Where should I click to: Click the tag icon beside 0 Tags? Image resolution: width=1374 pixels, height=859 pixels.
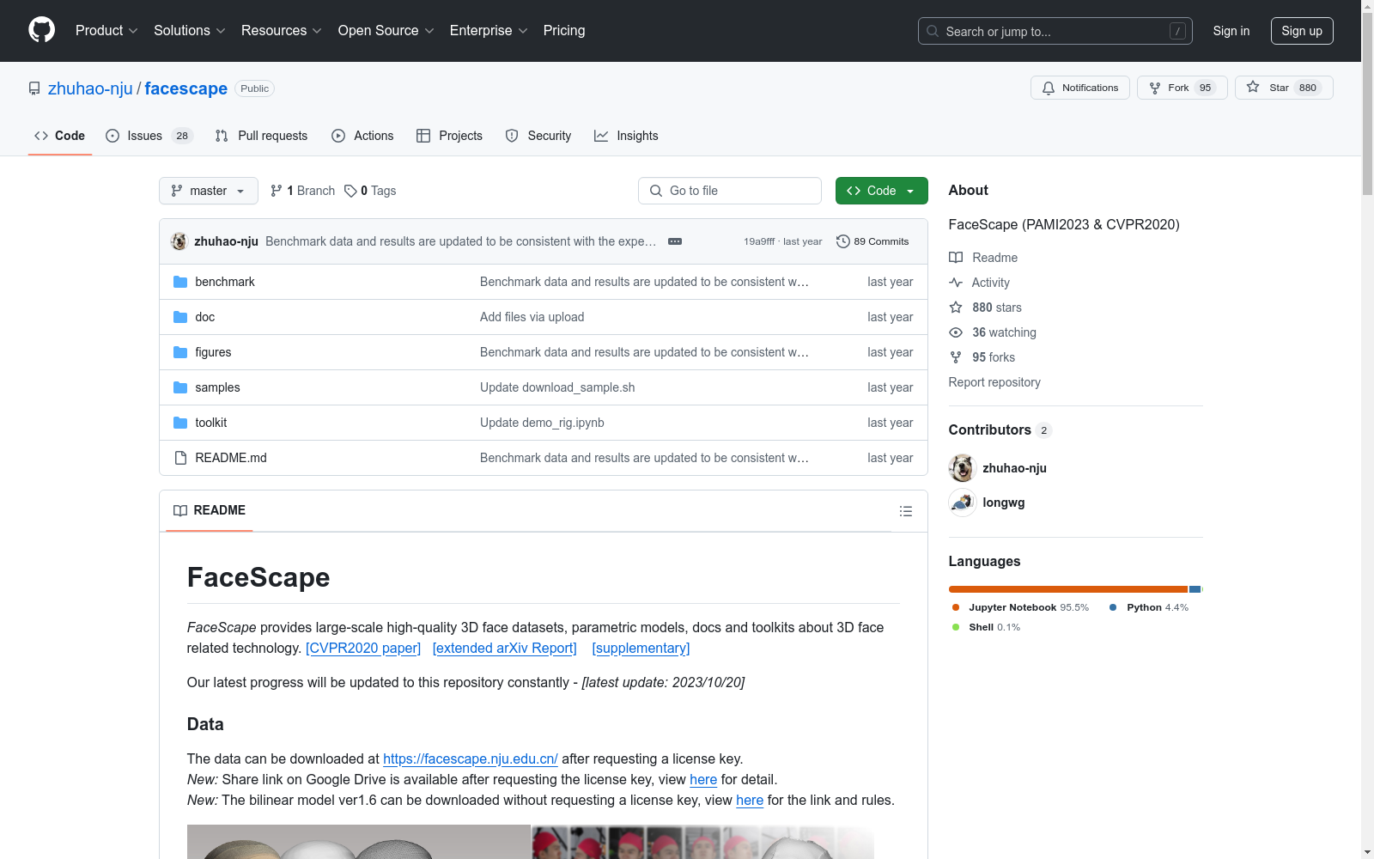(350, 191)
